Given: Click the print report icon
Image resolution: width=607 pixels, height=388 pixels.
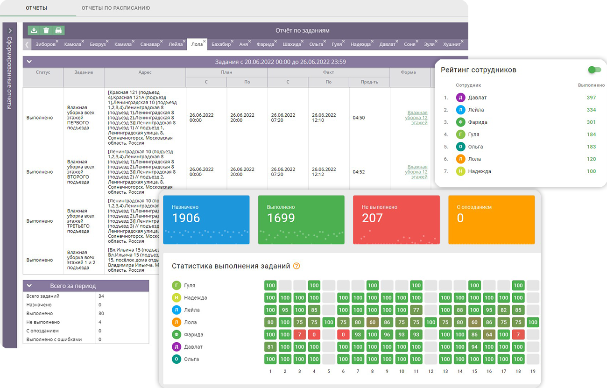Looking at the screenshot, I should click(58, 30).
